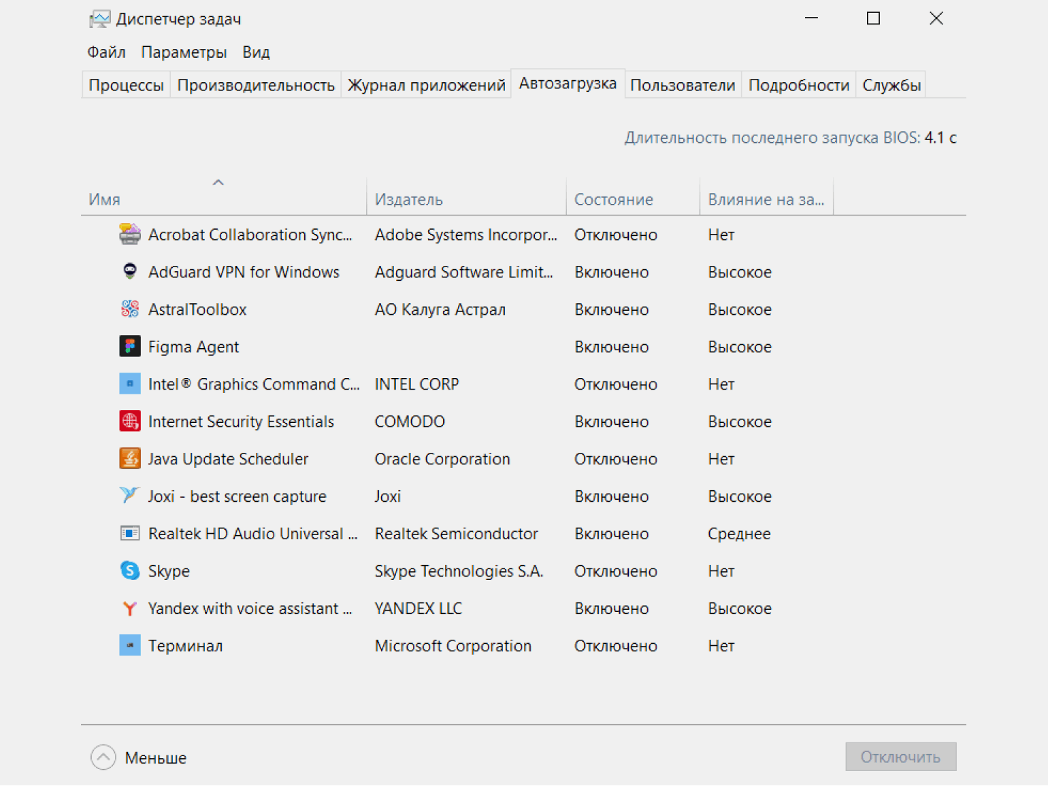Click the Oracle Corporation publisher cell
This screenshot has height=786, width=1048.
click(x=442, y=459)
